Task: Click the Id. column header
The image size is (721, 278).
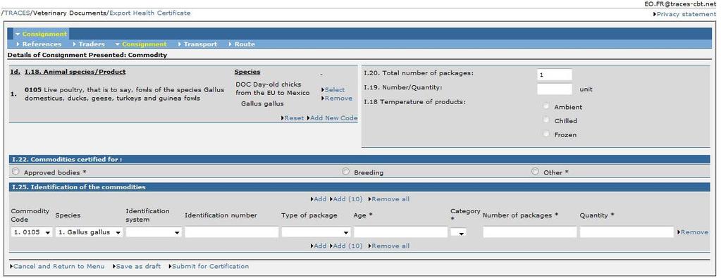Action: click(x=16, y=72)
